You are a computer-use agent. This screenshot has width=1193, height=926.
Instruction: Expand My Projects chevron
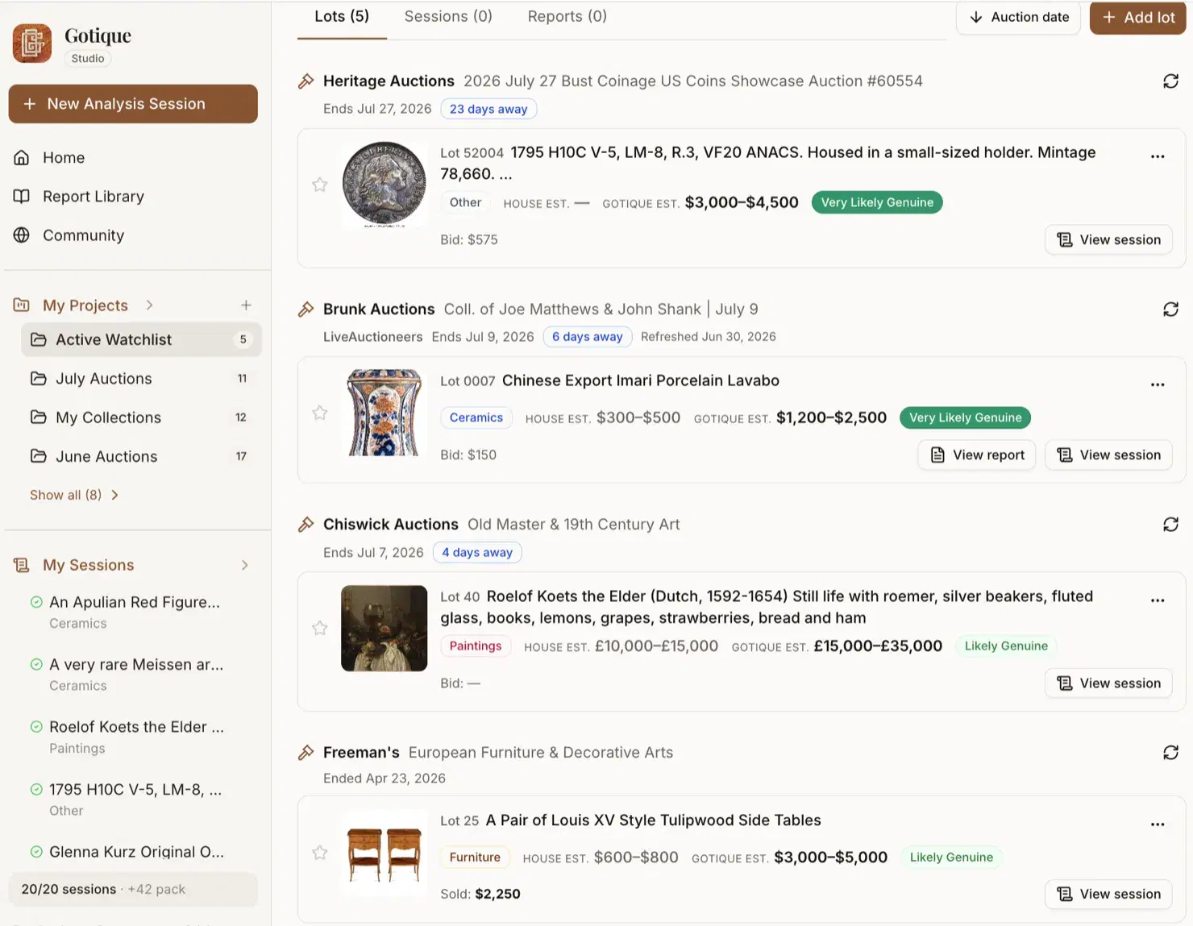[150, 305]
